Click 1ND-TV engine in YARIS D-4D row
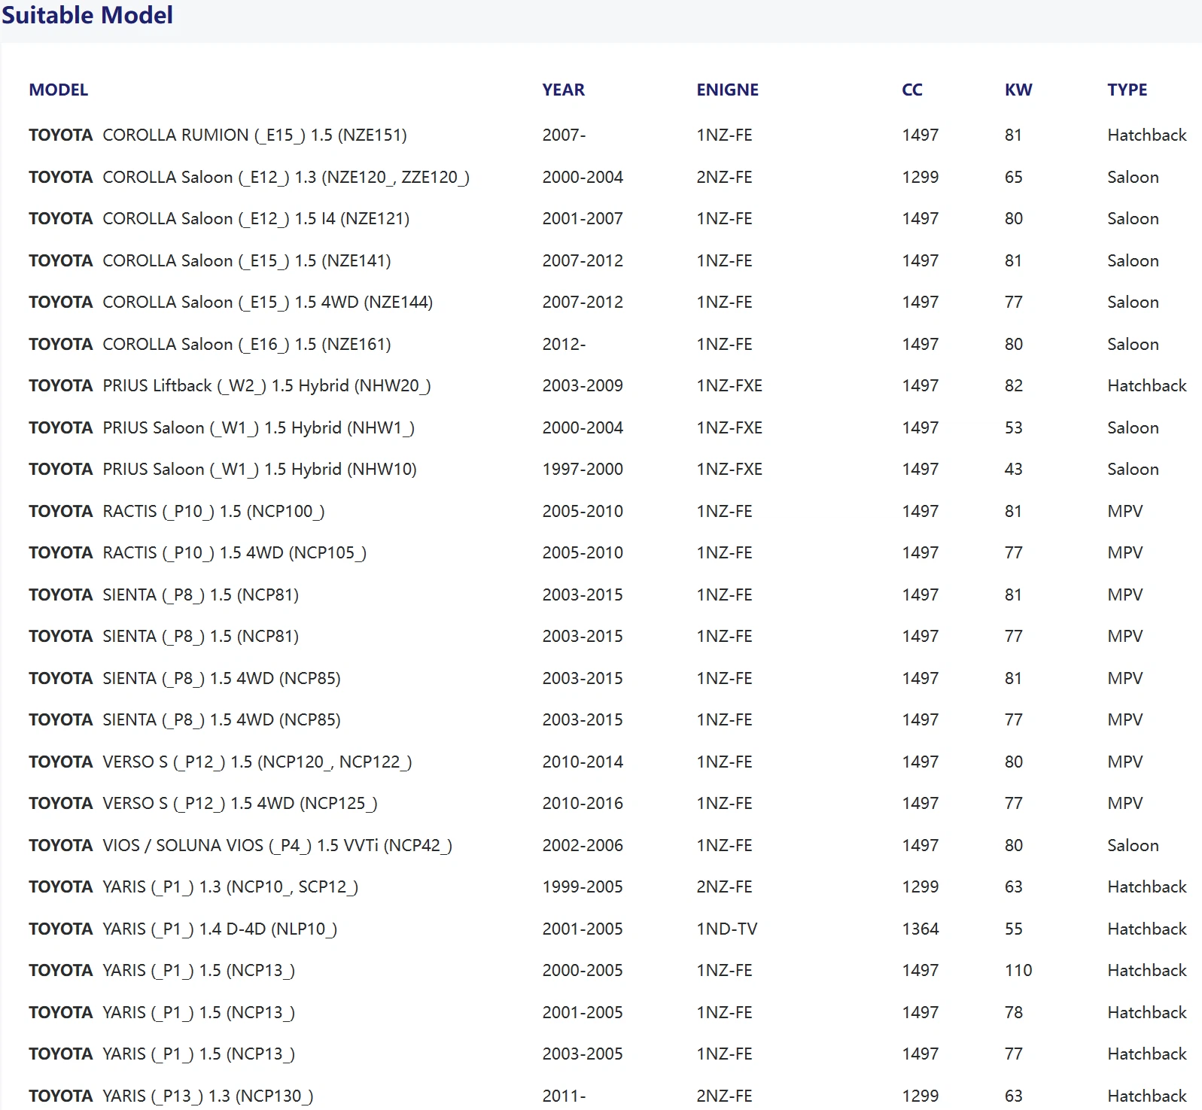 coord(727,929)
